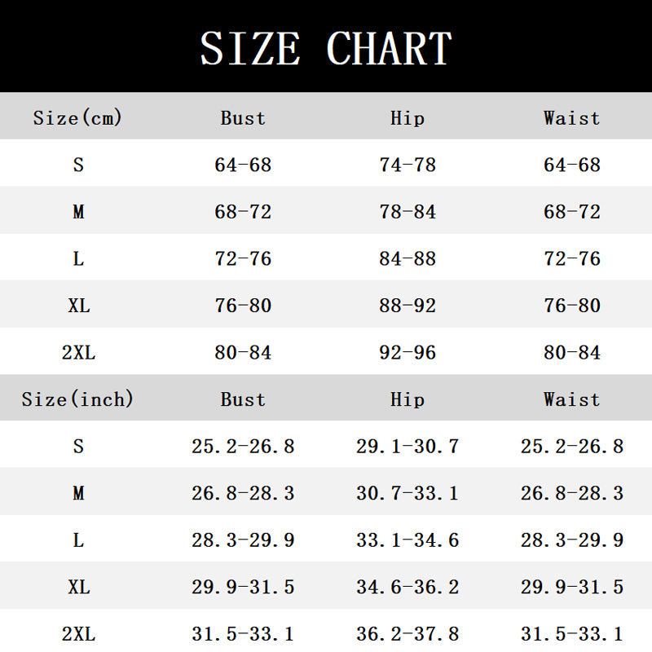
Task: Click the hip value 84-88
Action: click(x=407, y=258)
